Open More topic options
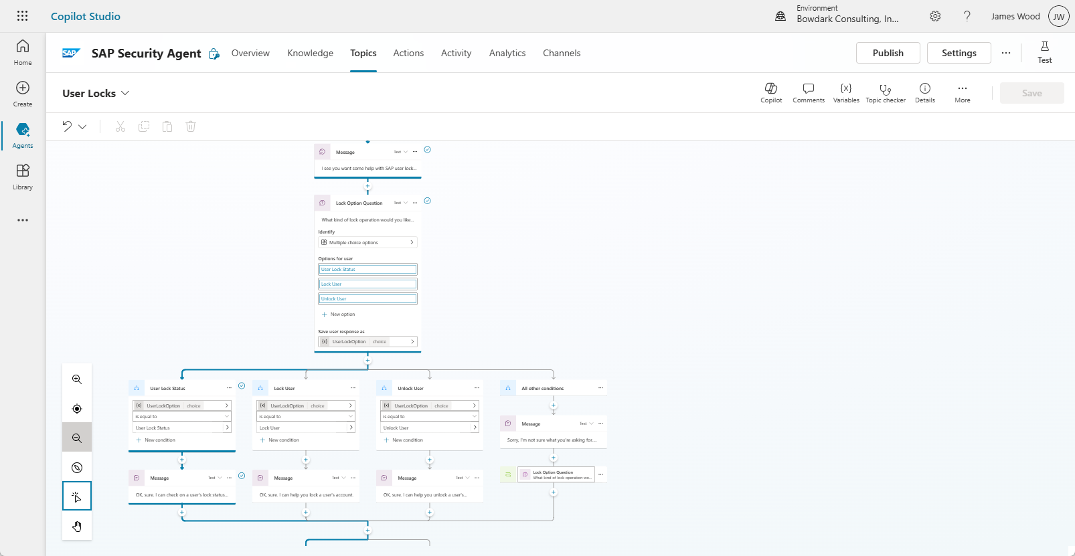The height and width of the screenshot is (556, 1075). coord(963,93)
